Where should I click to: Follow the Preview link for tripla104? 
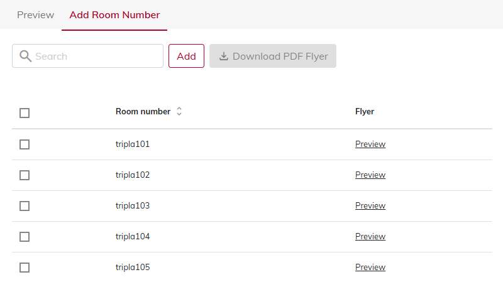coord(370,236)
